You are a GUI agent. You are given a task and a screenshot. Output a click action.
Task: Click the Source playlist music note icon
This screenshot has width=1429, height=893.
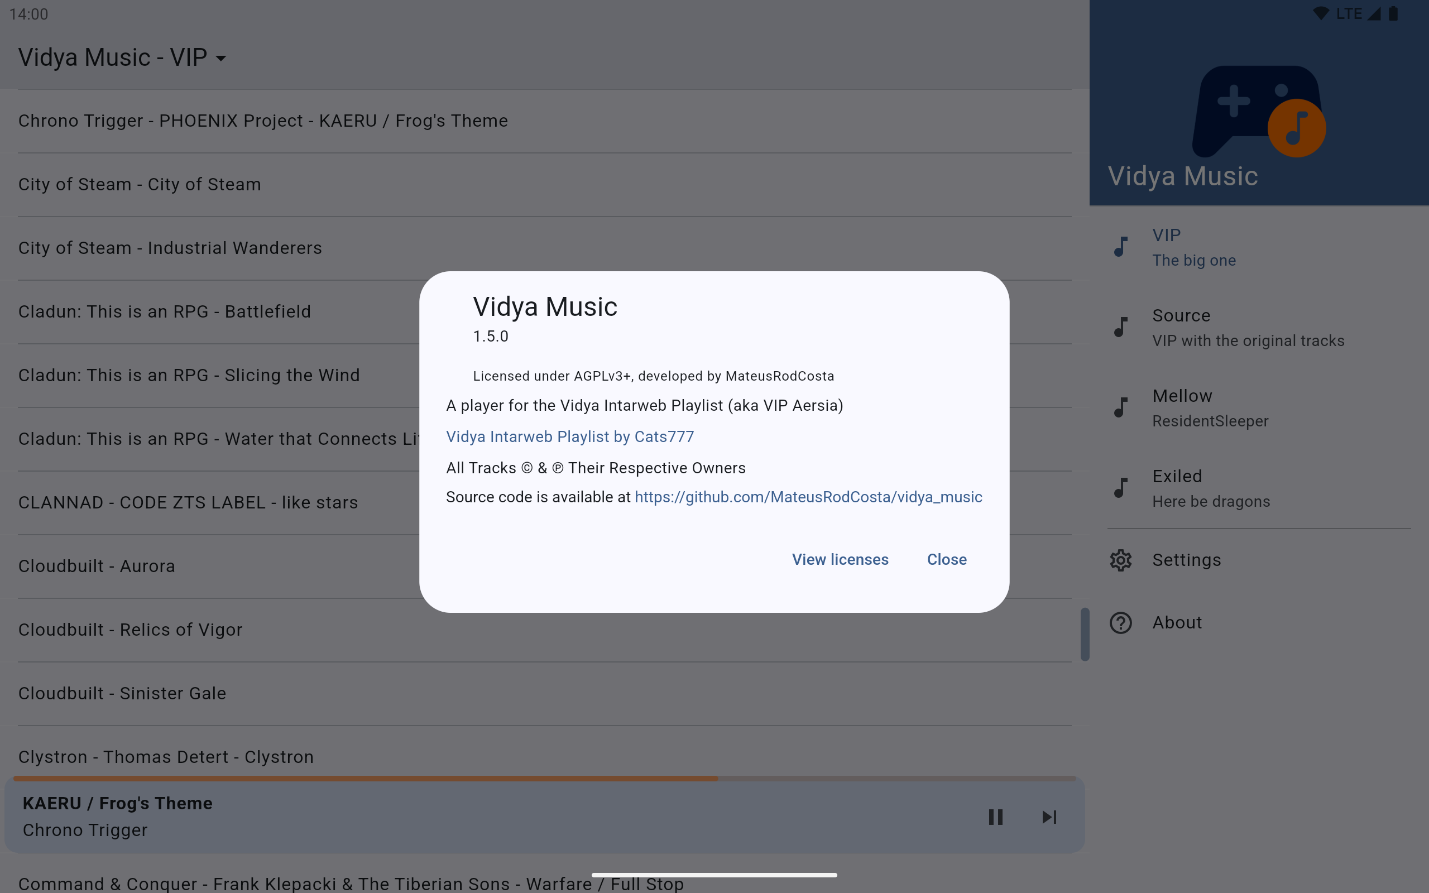tap(1120, 327)
